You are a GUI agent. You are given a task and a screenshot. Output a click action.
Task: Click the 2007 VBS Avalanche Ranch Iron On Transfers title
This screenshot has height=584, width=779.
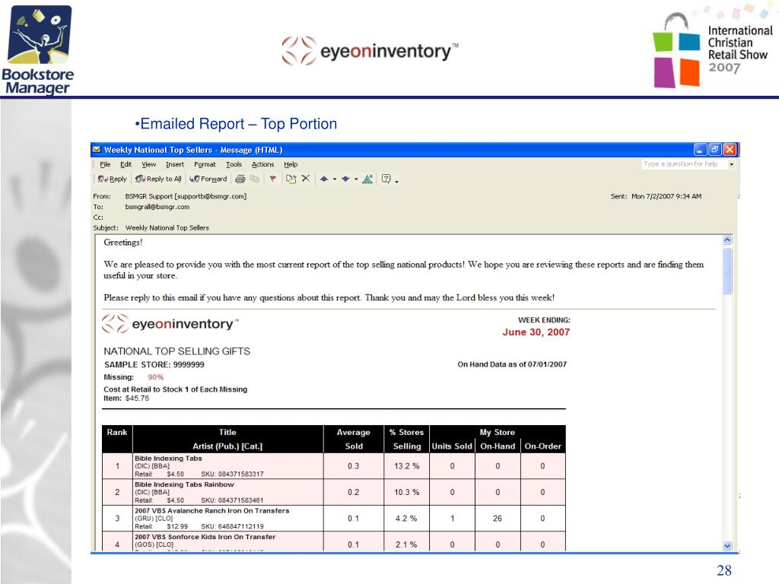(x=211, y=510)
